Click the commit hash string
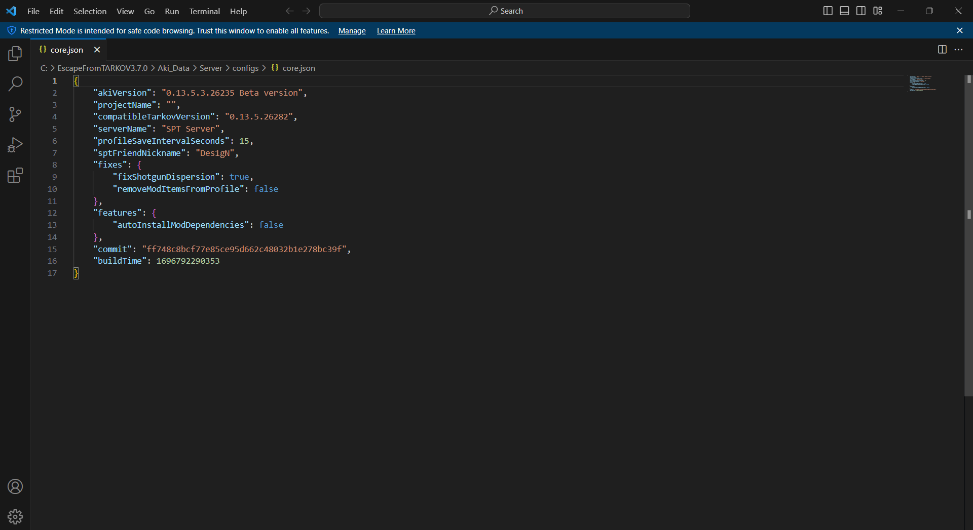 (x=244, y=249)
